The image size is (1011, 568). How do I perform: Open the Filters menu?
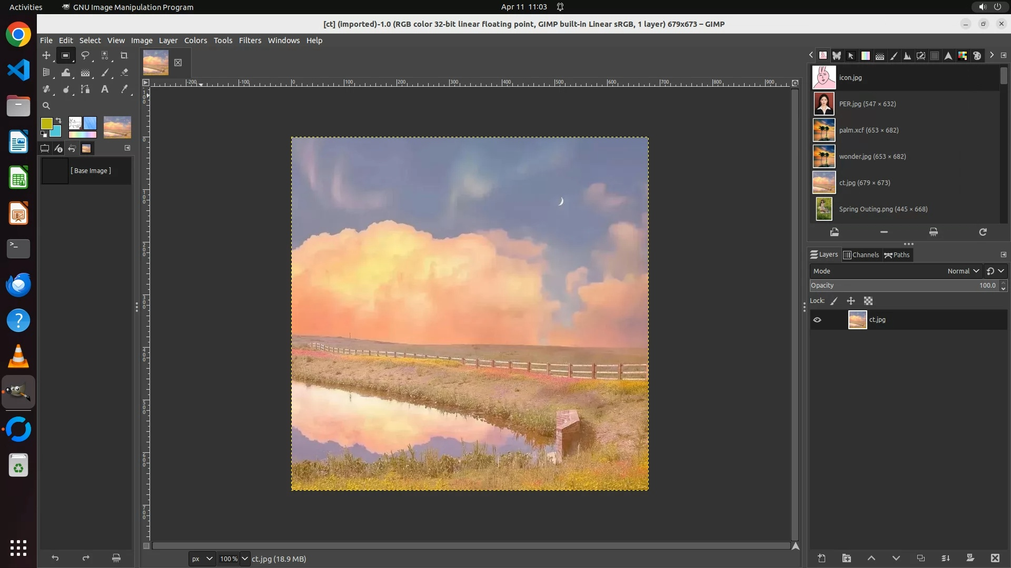[x=250, y=40]
